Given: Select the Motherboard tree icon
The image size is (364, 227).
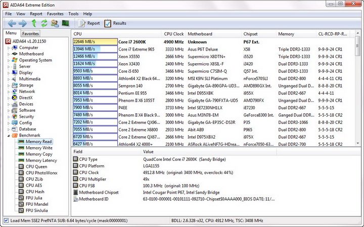Looking at the screenshot, I should click(x=14, y=54).
